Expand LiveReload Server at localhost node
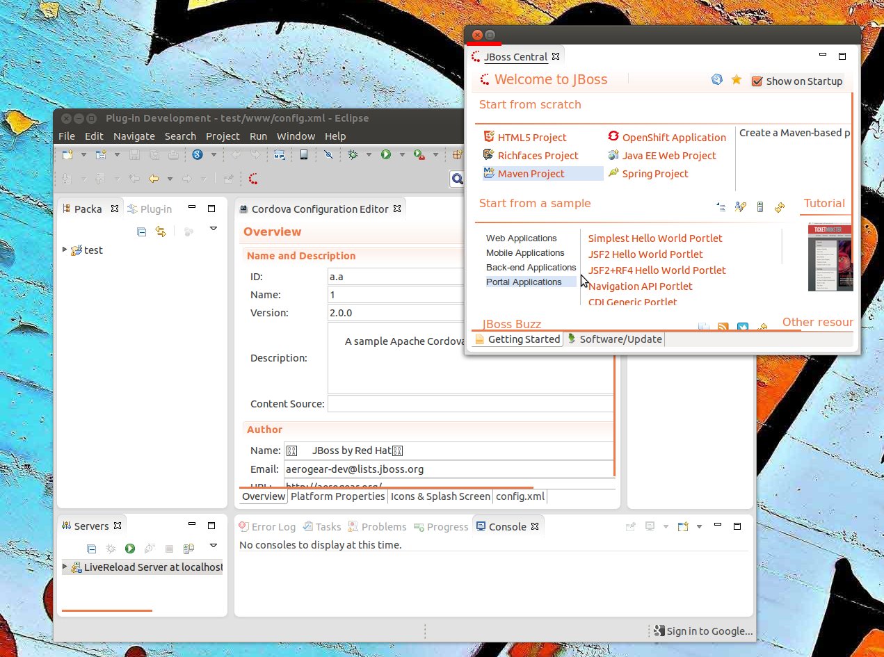 click(x=65, y=567)
